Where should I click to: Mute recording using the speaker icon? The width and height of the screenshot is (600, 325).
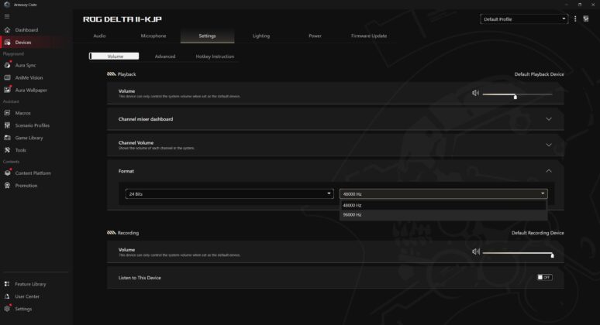[475, 251]
